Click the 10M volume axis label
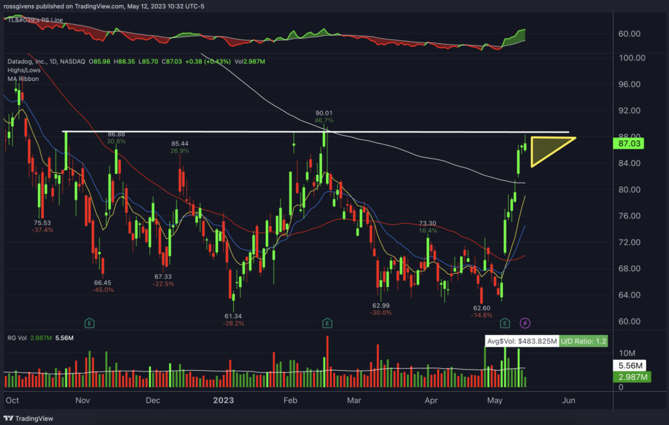This screenshot has height=425, width=669. [627, 353]
